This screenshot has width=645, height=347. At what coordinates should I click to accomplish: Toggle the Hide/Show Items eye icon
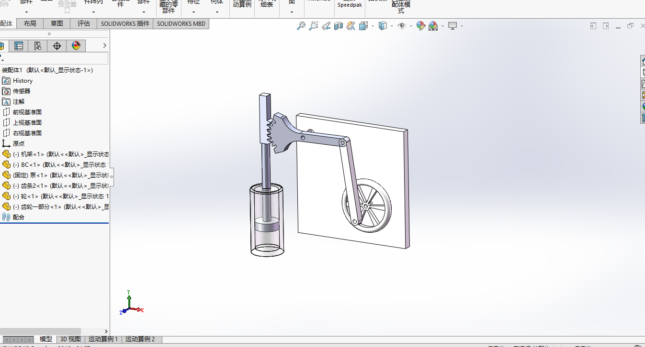[401, 26]
